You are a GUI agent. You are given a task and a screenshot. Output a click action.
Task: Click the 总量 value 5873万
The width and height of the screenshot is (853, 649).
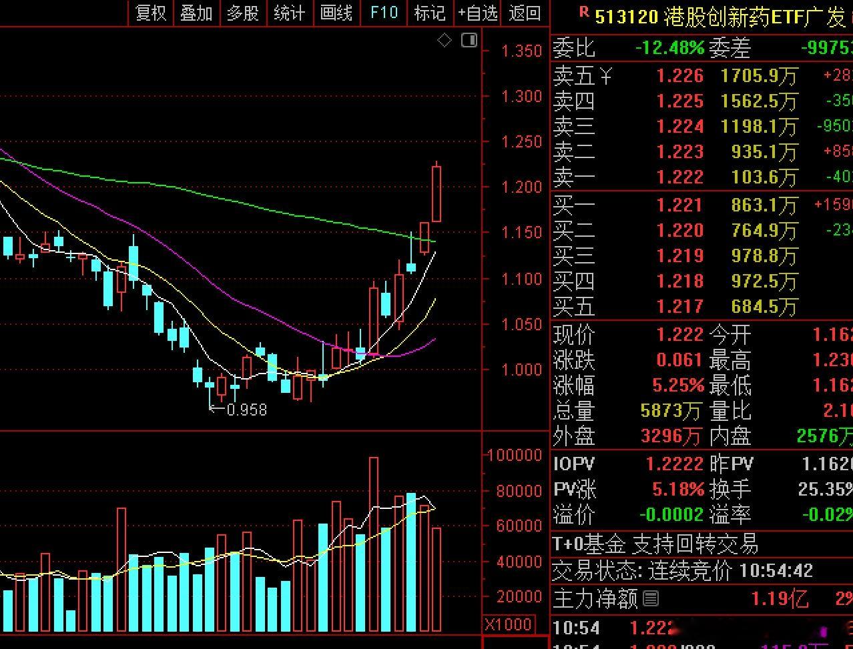click(671, 412)
